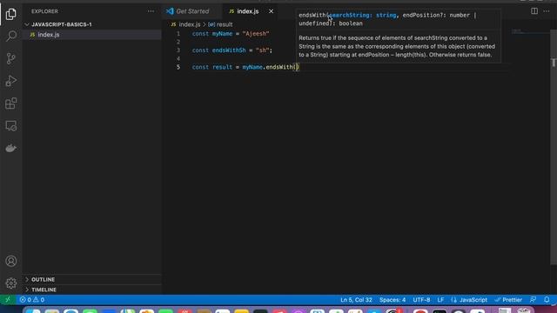Click the myName variable on line 1
The image size is (557, 313).
click(222, 34)
